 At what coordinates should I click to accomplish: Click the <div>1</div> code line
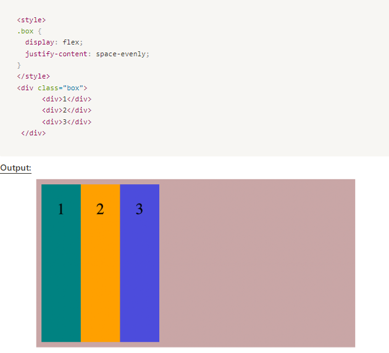(x=67, y=99)
